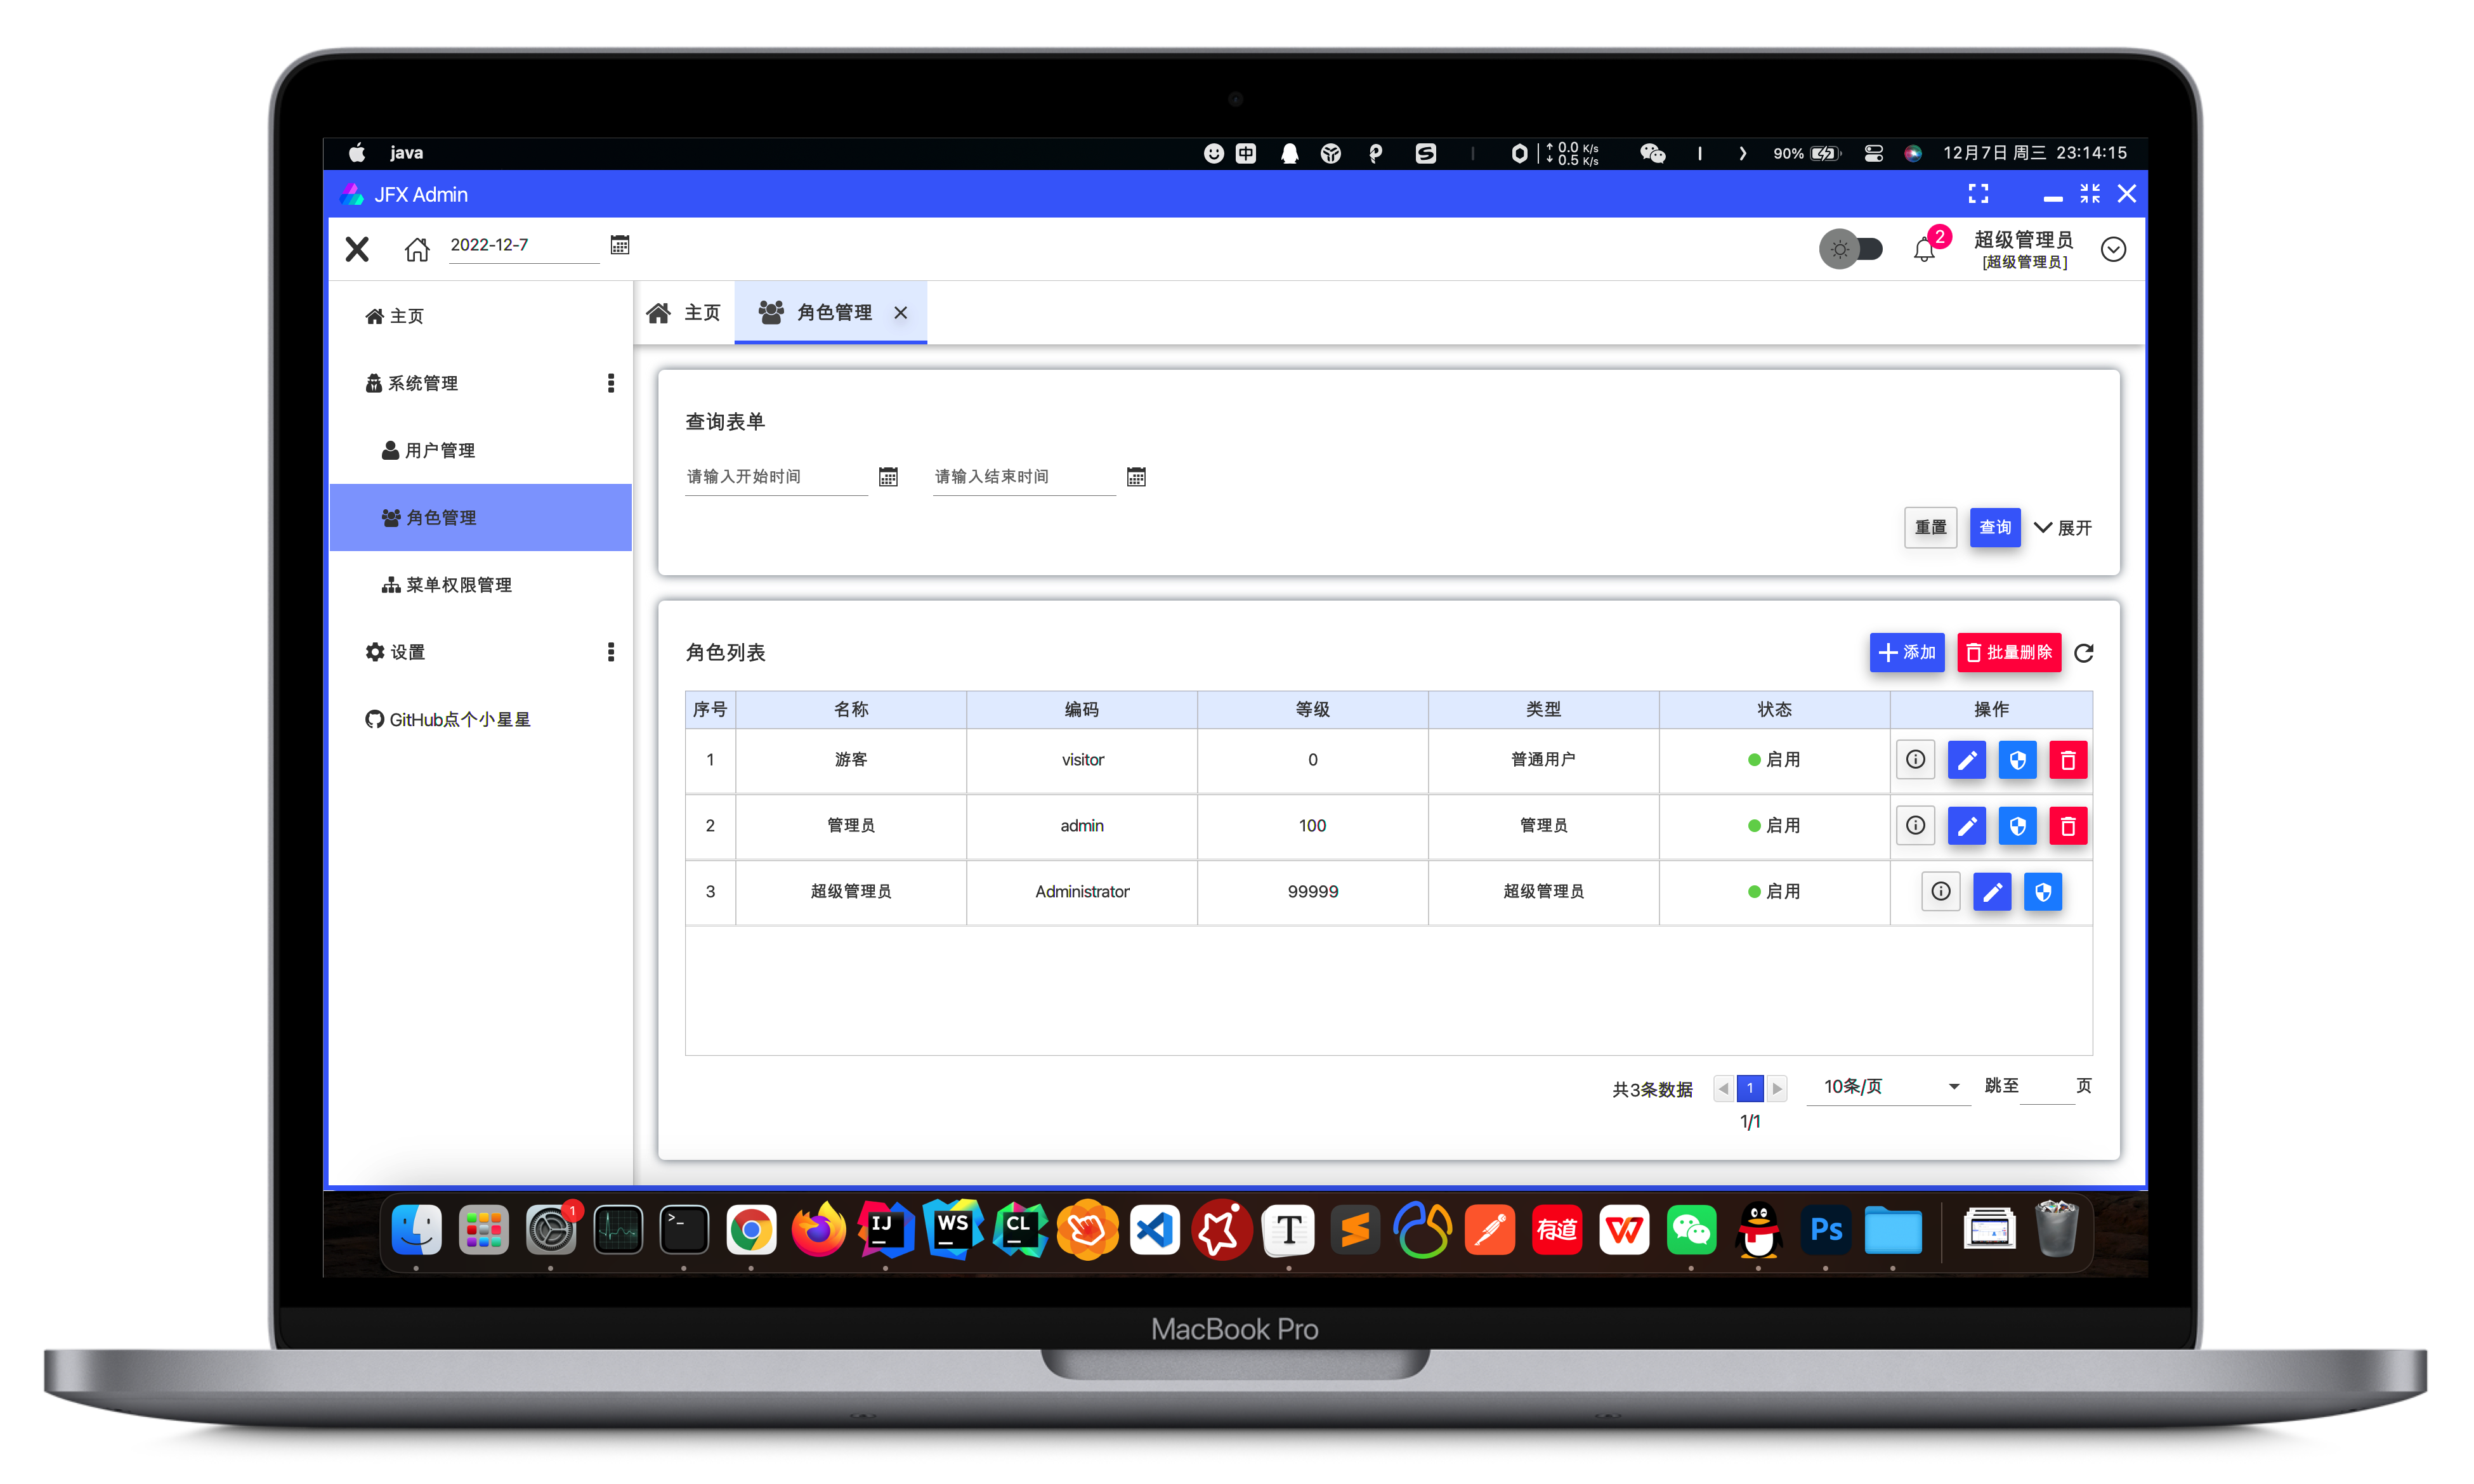Collapse the sidebar with X icon
Viewport: 2474px width, 1484px height.
357,249
